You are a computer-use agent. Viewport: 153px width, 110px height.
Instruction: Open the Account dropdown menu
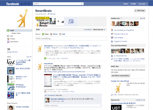coord(143,4)
